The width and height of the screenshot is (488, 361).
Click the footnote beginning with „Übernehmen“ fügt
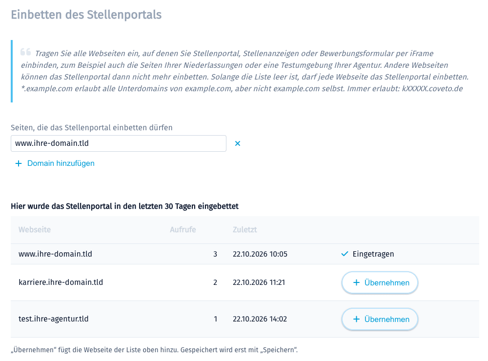coord(154,350)
